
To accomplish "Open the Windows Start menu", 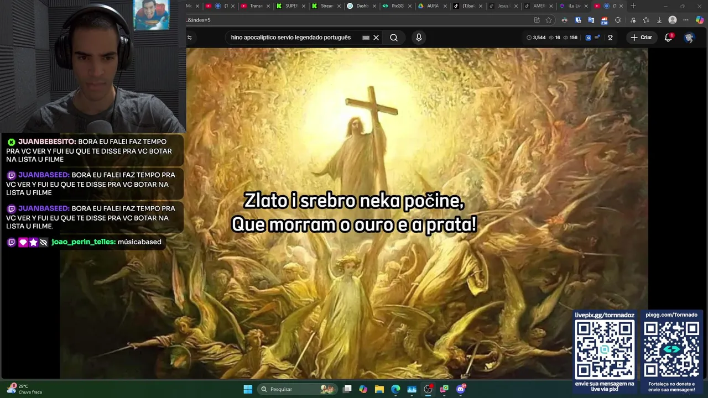I will pos(248,389).
